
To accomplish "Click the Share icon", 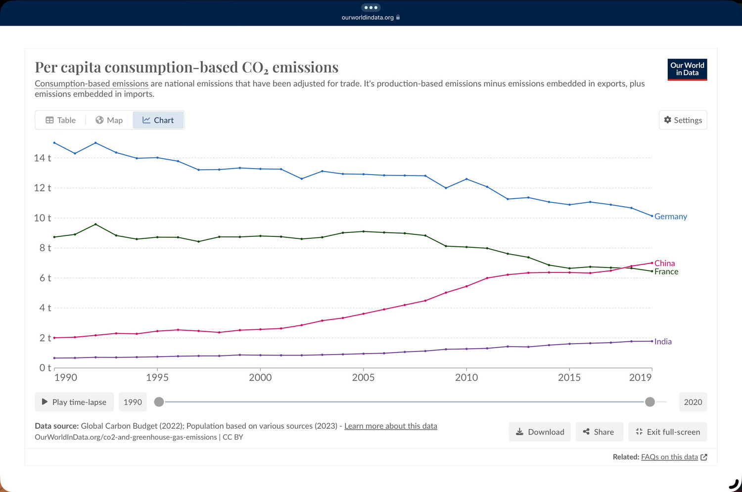I will tap(586, 432).
